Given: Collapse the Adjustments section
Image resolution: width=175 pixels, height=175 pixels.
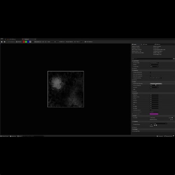Looking at the screenshot, I should pos(133,93).
